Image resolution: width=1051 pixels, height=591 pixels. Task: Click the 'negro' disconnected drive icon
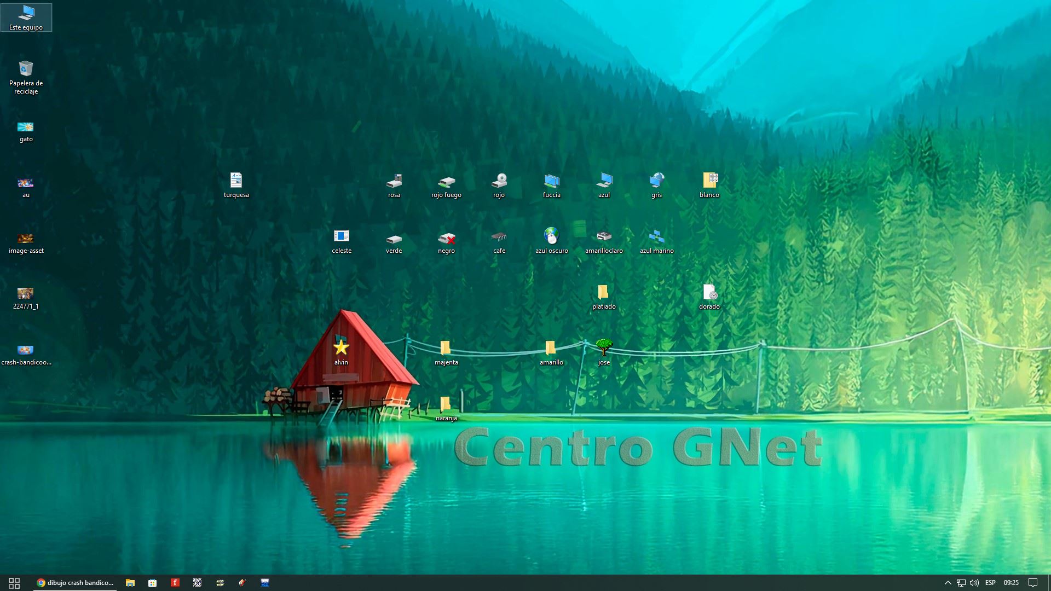[446, 238]
